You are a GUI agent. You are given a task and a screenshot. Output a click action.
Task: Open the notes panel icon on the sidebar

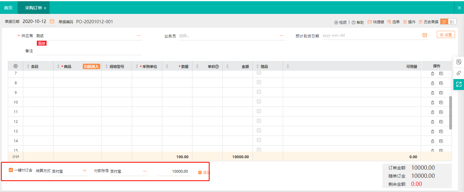tap(459, 62)
